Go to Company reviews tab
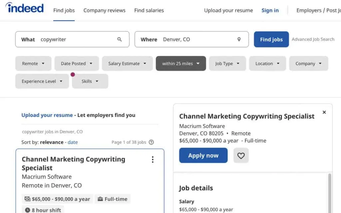The width and height of the screenshot is (341, 213). pyautogui.click(x=104, y=10)
